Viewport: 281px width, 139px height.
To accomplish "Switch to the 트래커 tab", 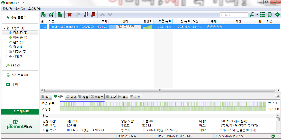I will pos(97,97).
